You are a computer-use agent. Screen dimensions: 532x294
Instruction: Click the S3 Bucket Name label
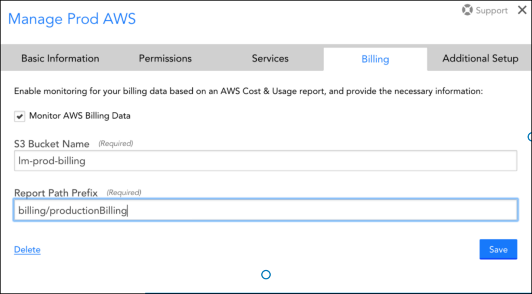pyautogui.click(x=51, y=144)
